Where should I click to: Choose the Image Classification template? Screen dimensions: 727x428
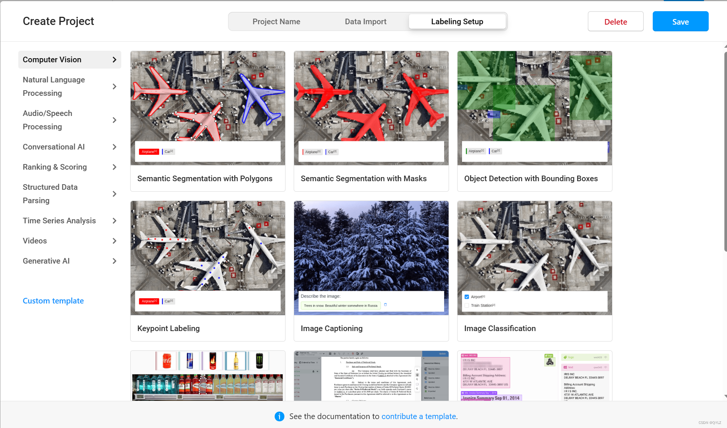point(535,271)
